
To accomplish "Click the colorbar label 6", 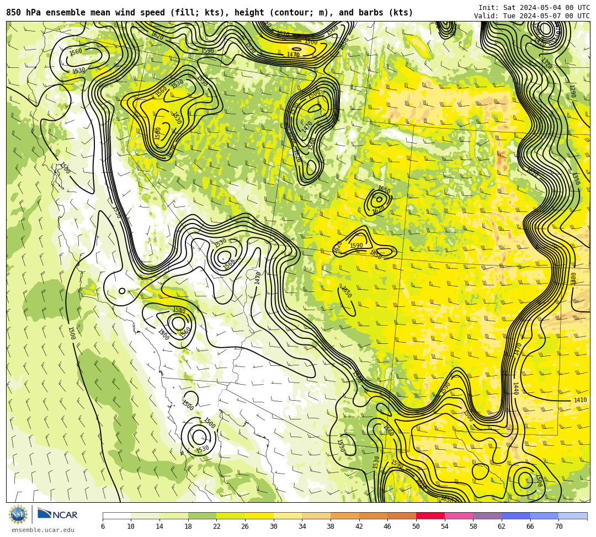I will [x=103, y=527].
